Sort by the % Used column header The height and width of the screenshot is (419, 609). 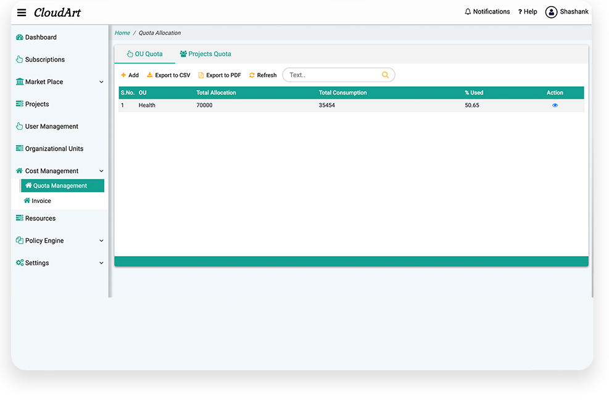coord(474,93)
